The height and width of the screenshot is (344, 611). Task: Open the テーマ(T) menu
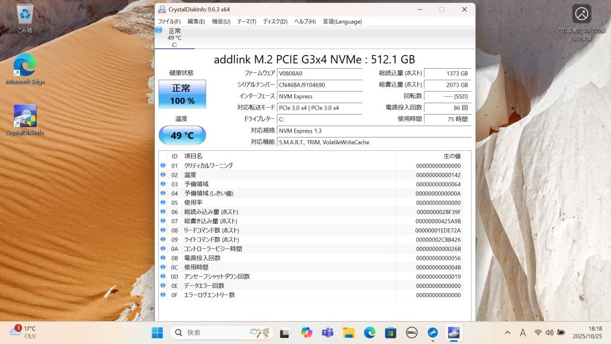(246, 21)
